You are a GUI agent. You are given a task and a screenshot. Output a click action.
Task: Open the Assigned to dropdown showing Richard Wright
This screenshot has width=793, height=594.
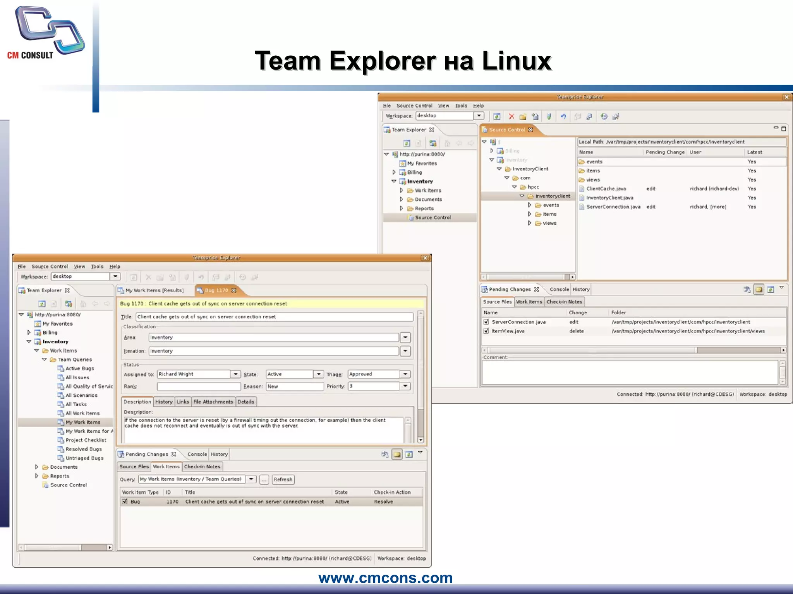(235, 374)
